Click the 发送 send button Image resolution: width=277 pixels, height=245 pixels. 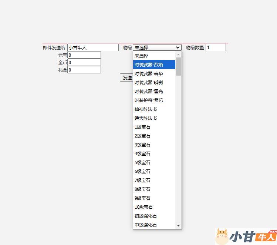pyautogui.click(x=126, y=77)
